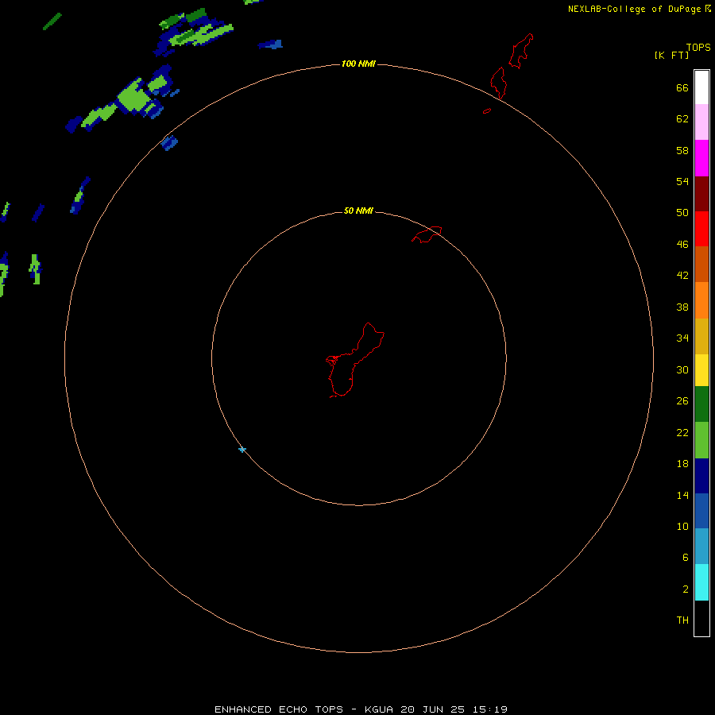Click the TH legend label
The height and width of the screenshot is (715, 715).
tap(682, 620)
